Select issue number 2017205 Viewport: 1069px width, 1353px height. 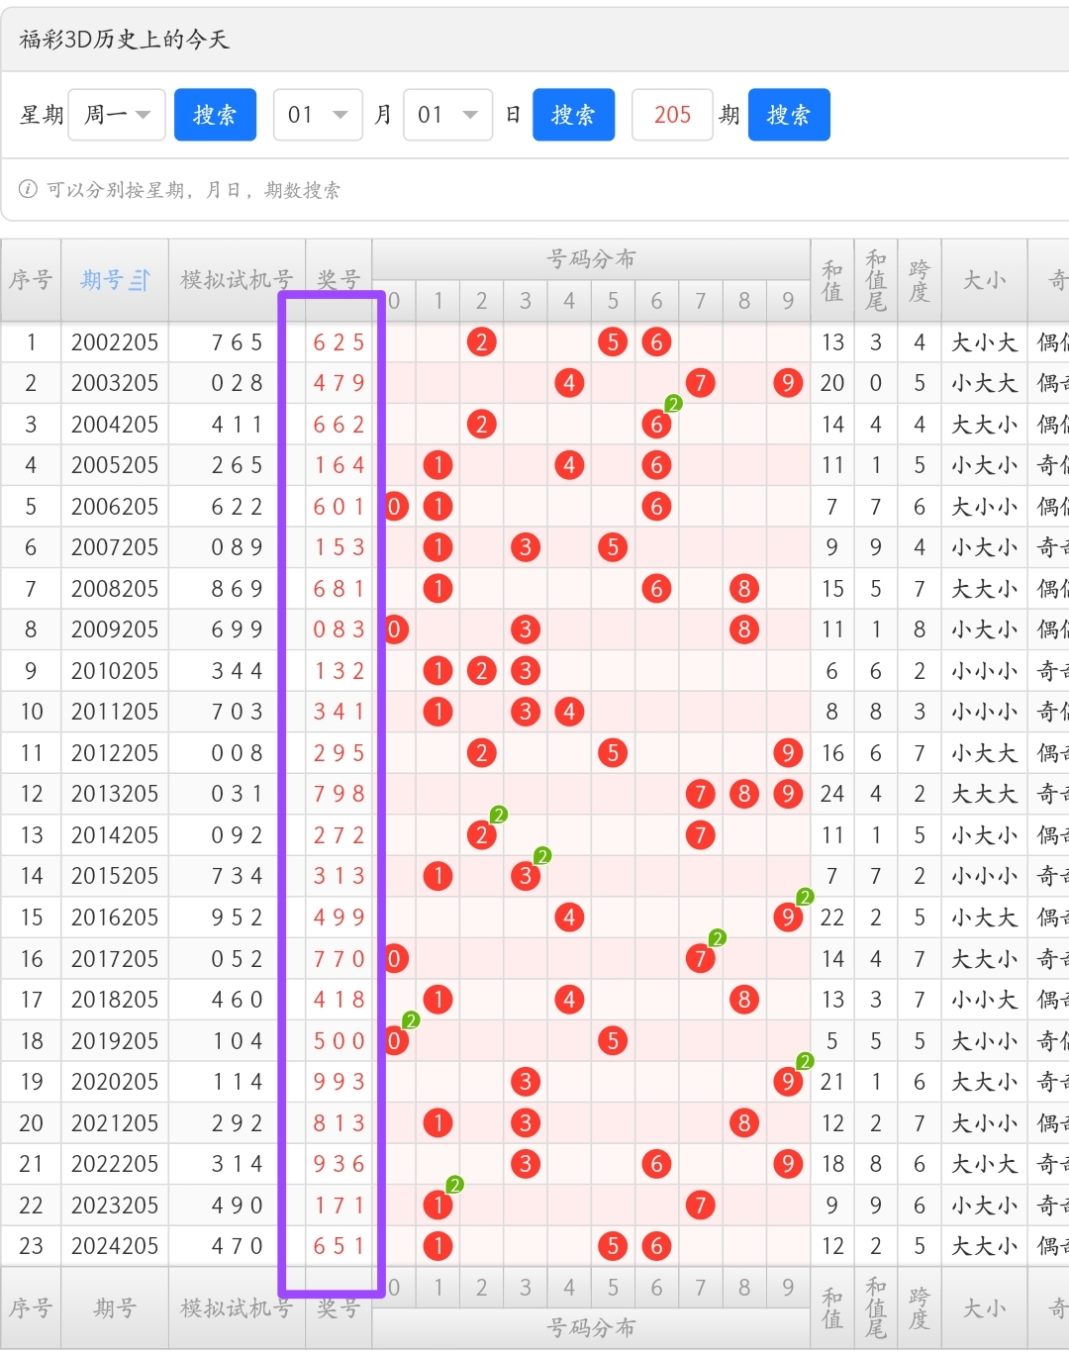click(115, 958)
